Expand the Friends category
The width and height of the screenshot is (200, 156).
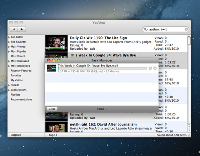coord(9,85)
